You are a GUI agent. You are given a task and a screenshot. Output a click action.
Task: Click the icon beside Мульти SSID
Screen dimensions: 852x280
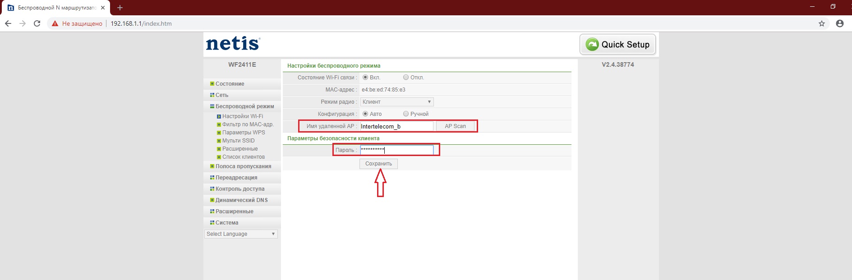[x=219, y=141]
